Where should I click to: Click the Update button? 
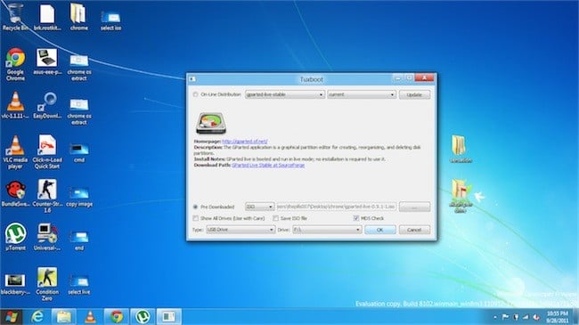[x=414, y=95]
